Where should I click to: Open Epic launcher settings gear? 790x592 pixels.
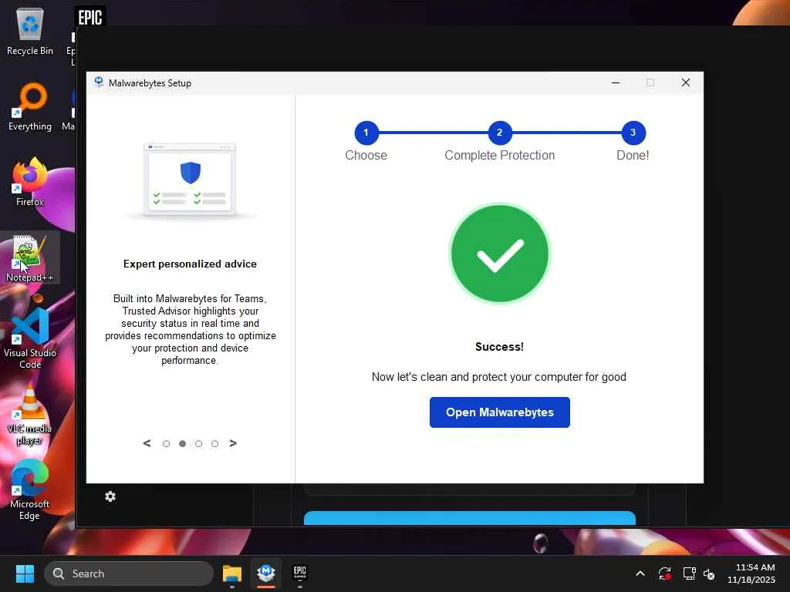[110, 497]
